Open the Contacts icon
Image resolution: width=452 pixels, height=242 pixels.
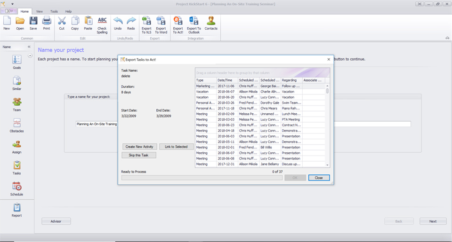pyautogui.click(x=211, y=23)
